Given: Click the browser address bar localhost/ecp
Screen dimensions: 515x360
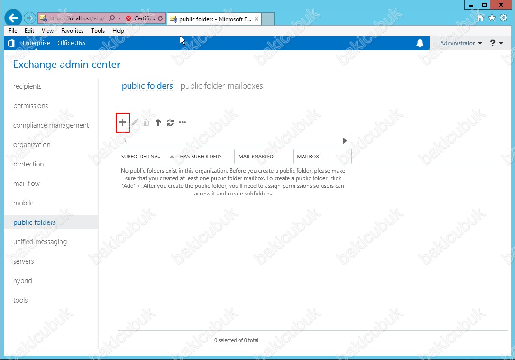Looking at the screenshot, I should coord(77,18).
